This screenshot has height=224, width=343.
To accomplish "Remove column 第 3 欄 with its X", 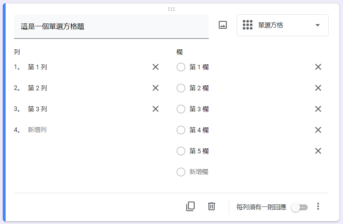I will tap(318, 109).
